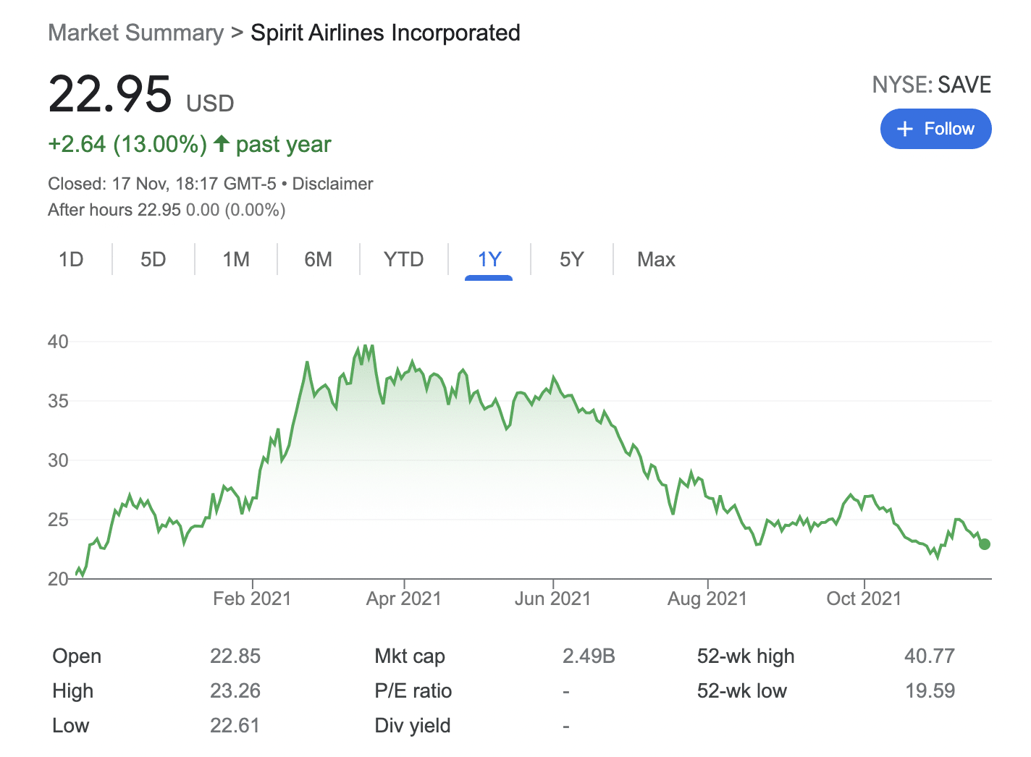This screenshot has width=1031, height=757.
Task: Click the 52-wk low label
Action: pyautogui.click(x=742, y=690)
